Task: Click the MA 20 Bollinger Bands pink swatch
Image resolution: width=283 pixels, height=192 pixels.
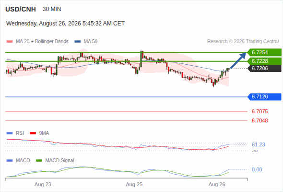Action: coord(10,42)
